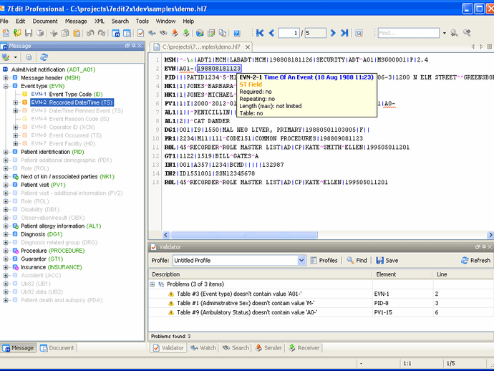Open the XML menu
The height and width of the screenshot is (371, 494).
pos(99,21)
